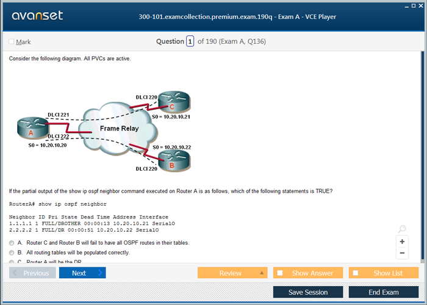Click the Frame Relay cloud image
Viewport: 427px width, 305px height.
[x=118, y=129]
